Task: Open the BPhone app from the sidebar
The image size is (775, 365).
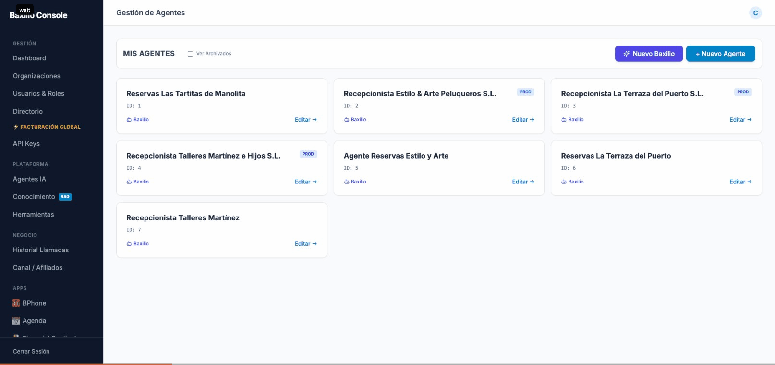Action: (x=29, y=303)
